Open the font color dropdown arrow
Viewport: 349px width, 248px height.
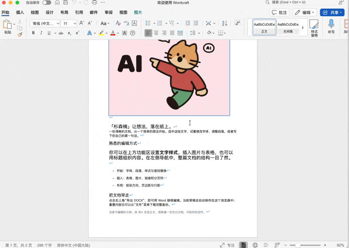(x=118, y=33)
